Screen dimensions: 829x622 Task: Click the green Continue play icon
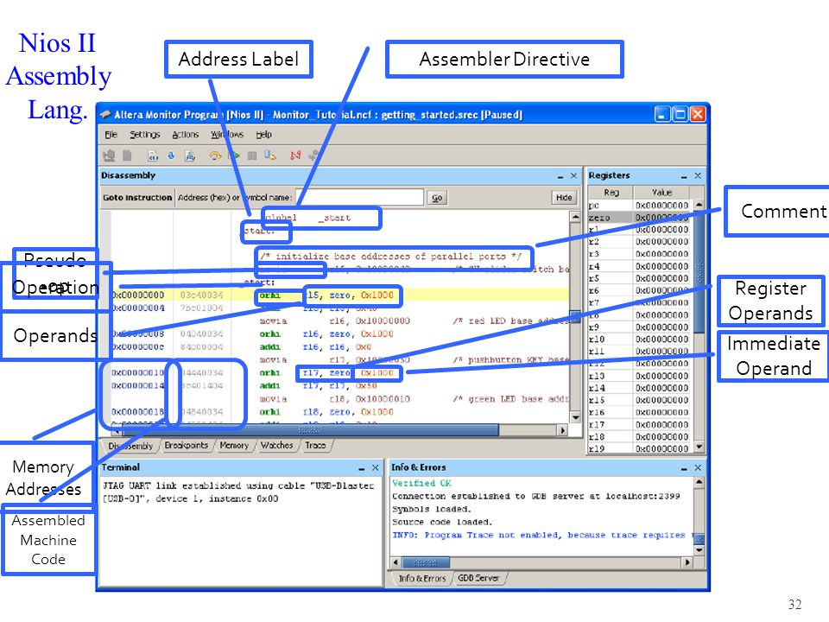pyautogui.click(x=234, y=155)
